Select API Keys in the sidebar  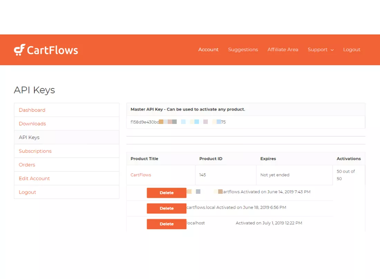pyautogui.click(x=29, y=137)
